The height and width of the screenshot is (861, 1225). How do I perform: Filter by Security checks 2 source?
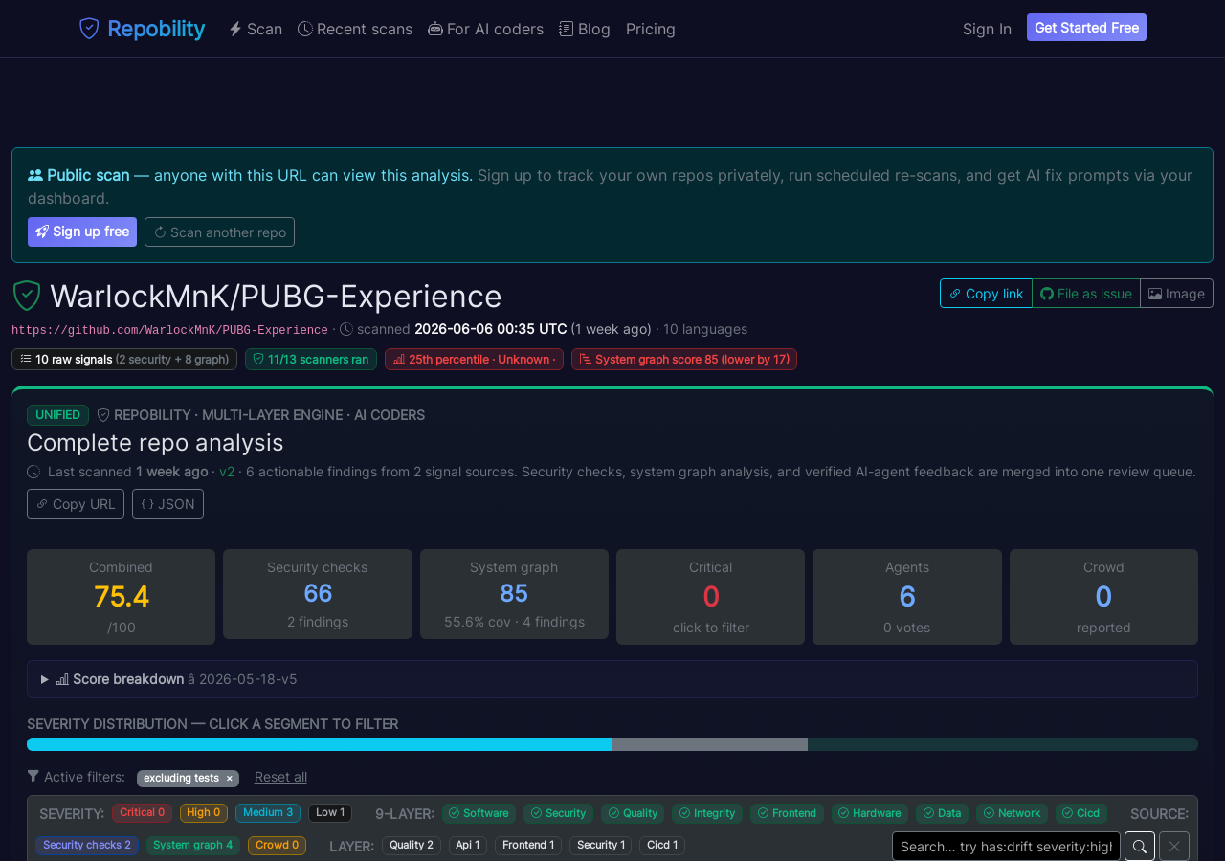(x=87, y=846)
